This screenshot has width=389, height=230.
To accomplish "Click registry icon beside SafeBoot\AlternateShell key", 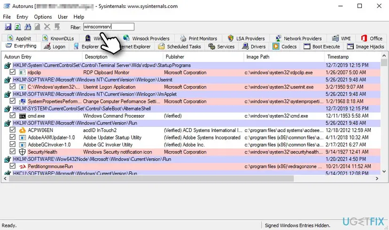I will click(x=8, y=108).
